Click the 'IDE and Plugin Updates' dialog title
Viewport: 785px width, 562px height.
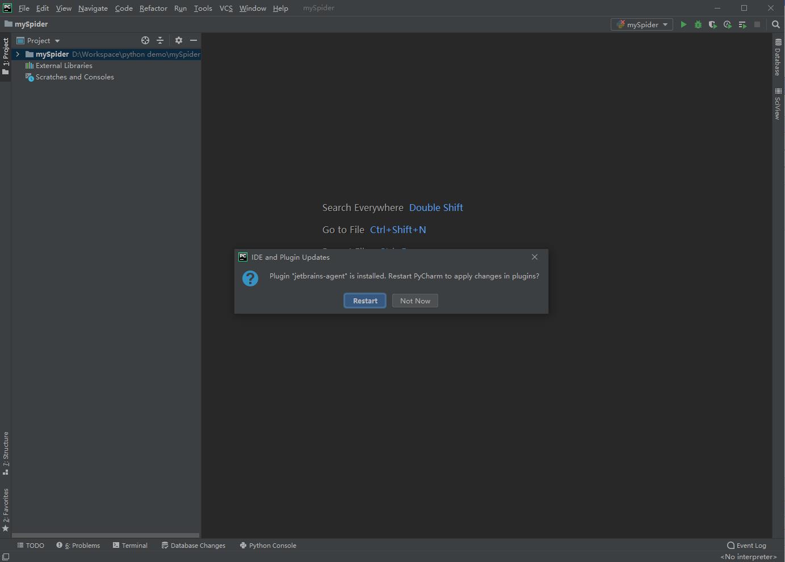(x=291, y=257)
